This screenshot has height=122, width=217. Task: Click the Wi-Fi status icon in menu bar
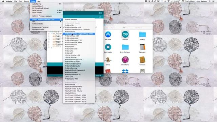tap(169, 1)
